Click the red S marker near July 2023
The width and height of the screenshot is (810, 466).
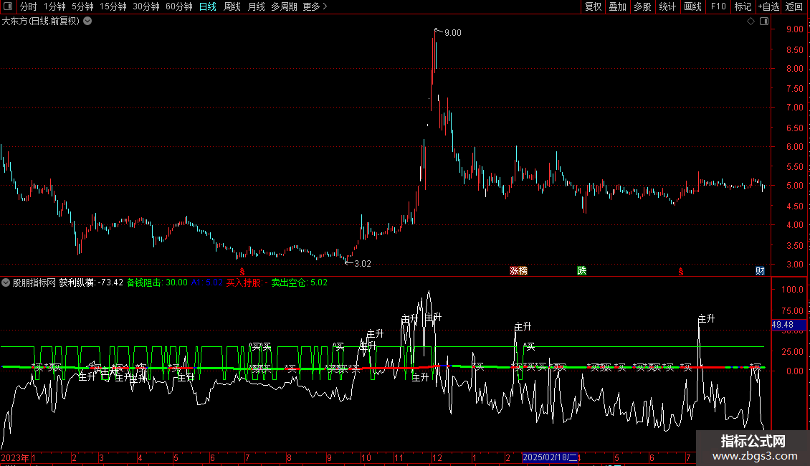point(242,272)
